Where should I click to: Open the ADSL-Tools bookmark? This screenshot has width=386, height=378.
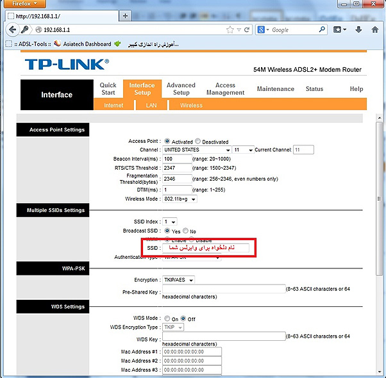coord(29,44)
